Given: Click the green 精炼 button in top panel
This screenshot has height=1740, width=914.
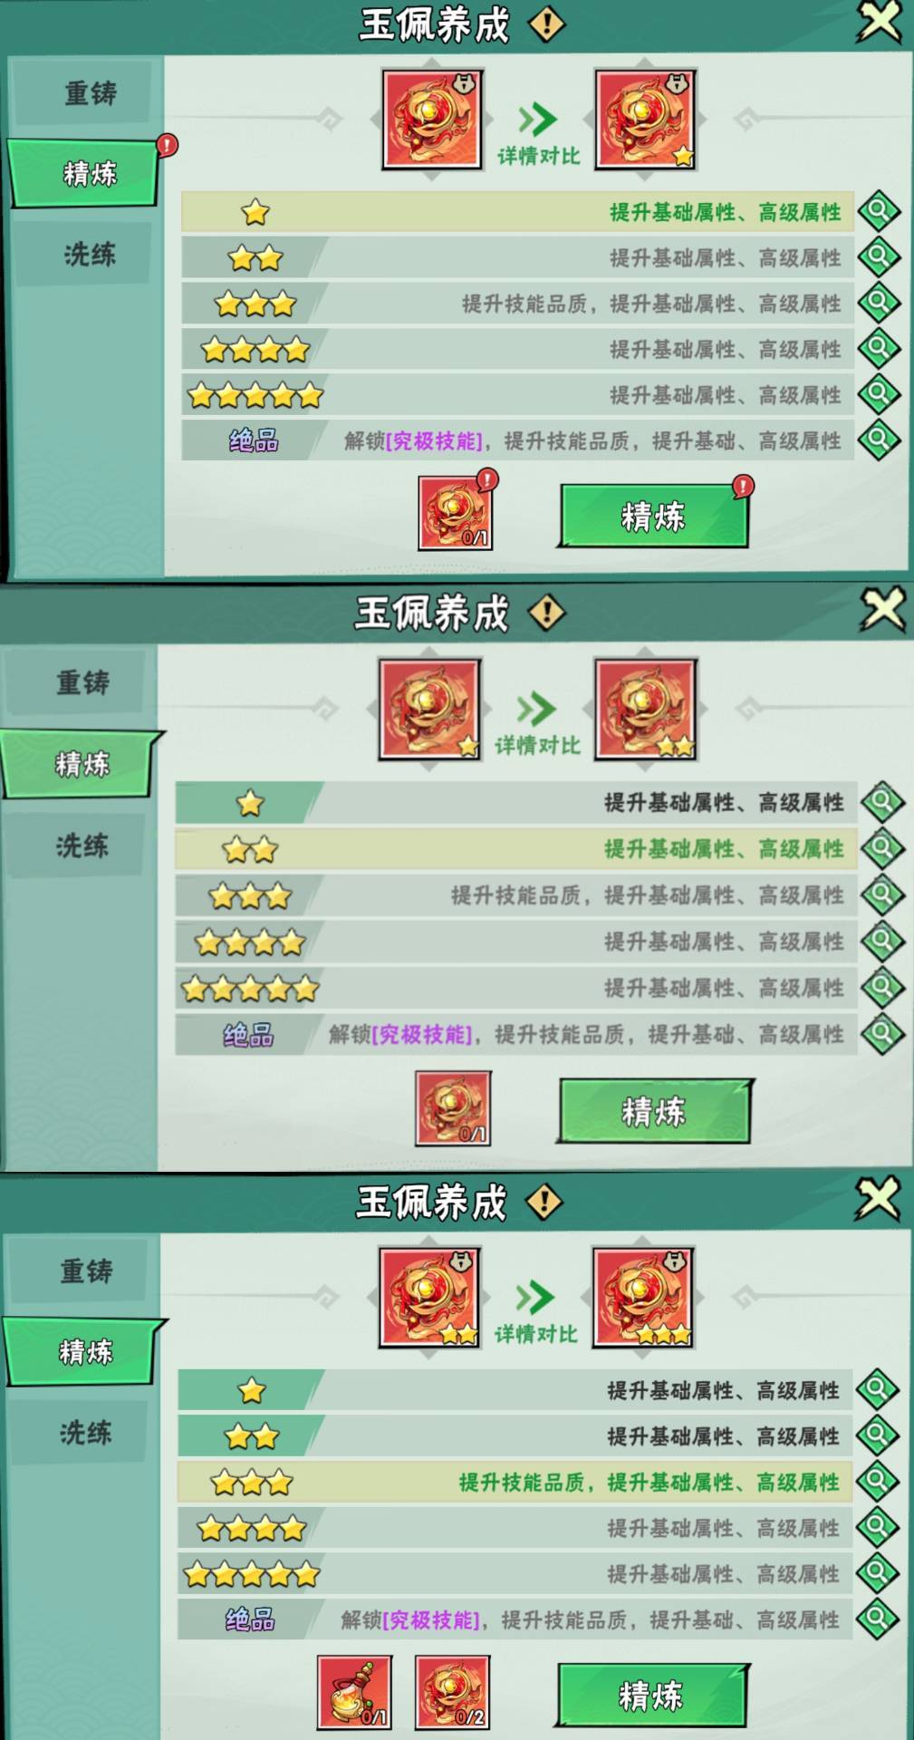Looking at the screenshot, I should coord(652,516).
